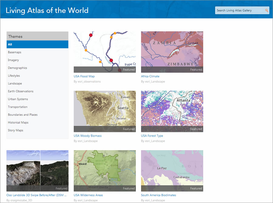
Task: Open the USA Forest Type item
Action: 152,135
